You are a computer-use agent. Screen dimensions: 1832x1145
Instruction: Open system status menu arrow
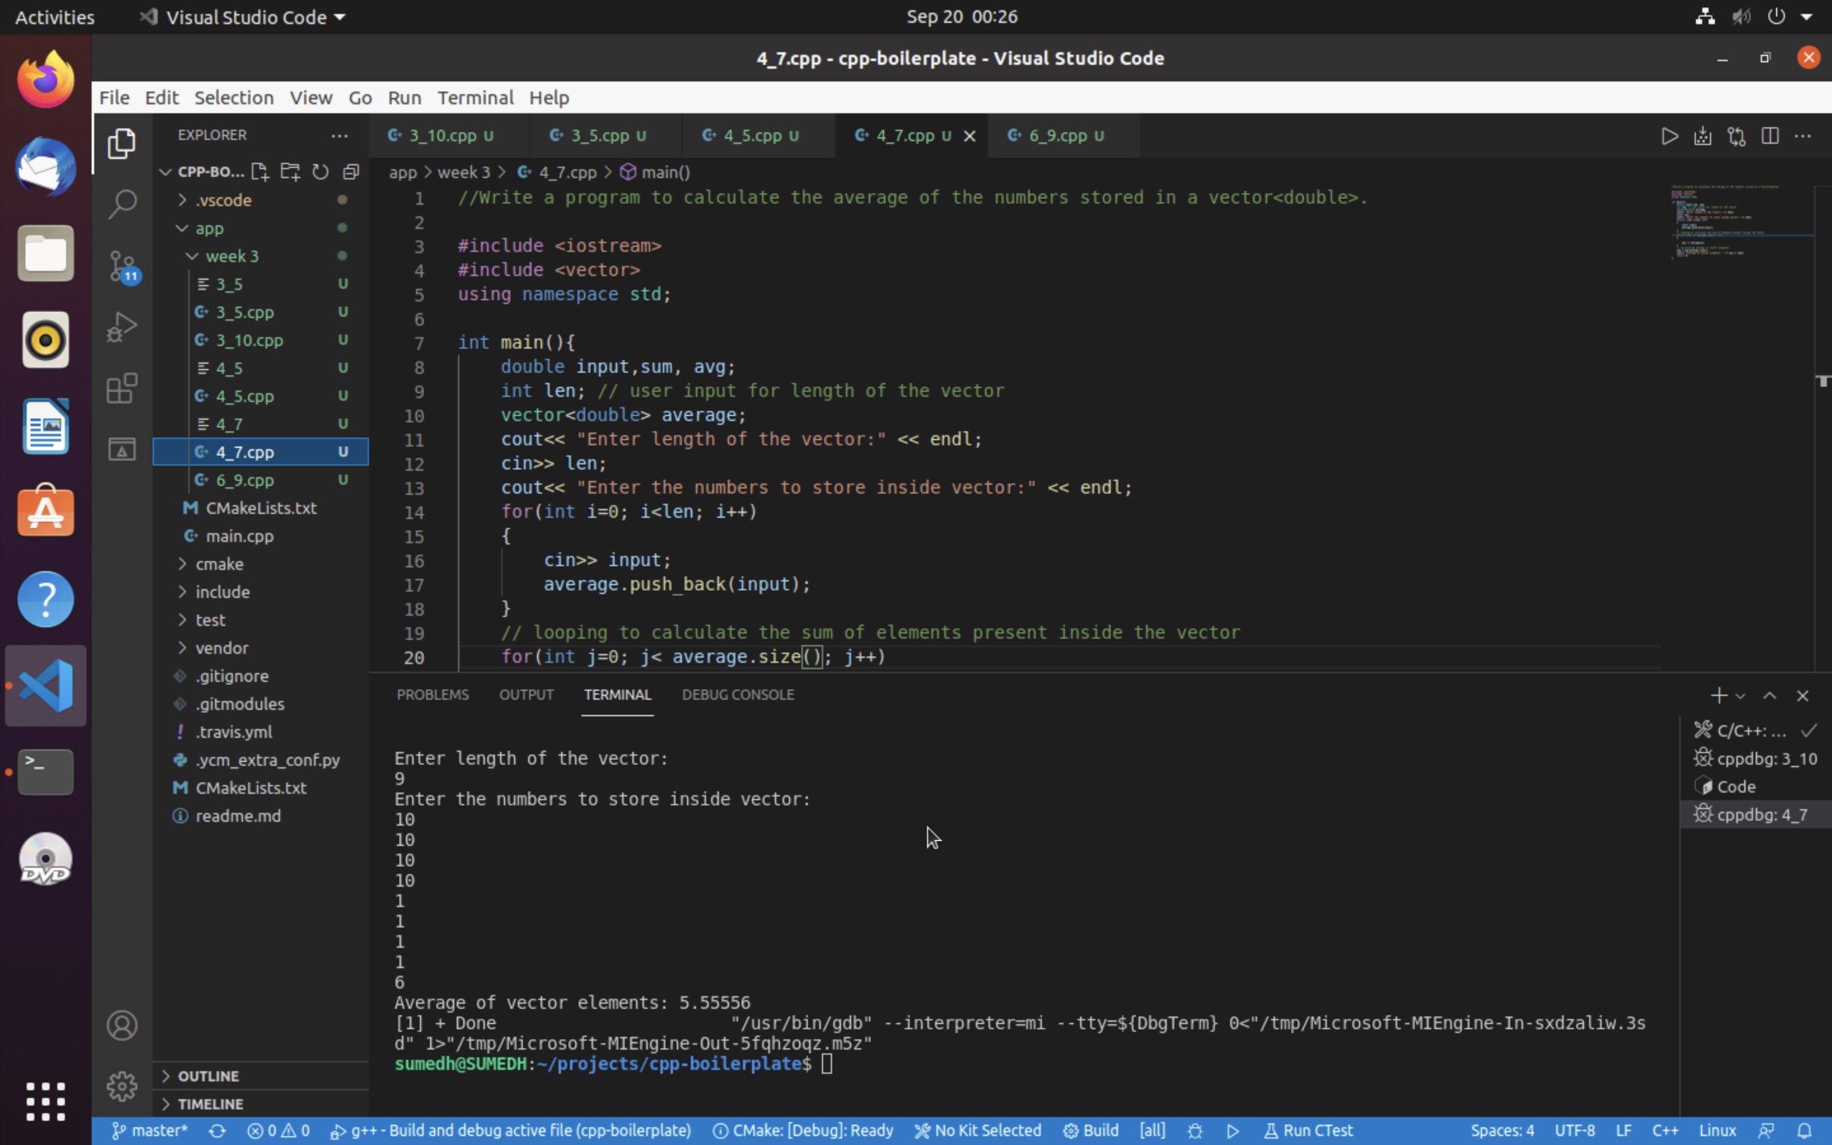point(1807,17)
